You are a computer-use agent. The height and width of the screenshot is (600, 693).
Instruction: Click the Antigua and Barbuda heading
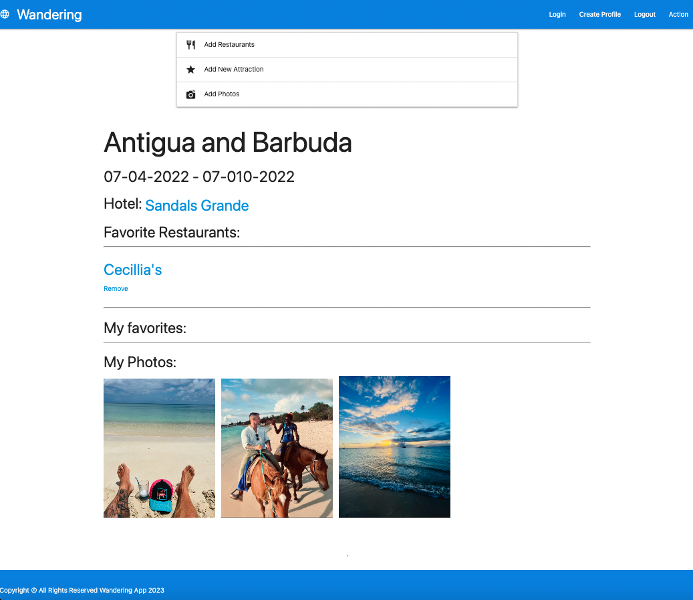click(x=228, y=143)
